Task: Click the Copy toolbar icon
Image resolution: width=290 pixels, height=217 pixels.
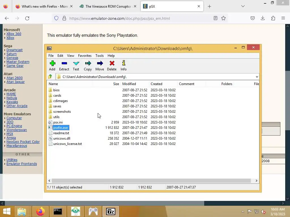Action: (x=88, y=66)
